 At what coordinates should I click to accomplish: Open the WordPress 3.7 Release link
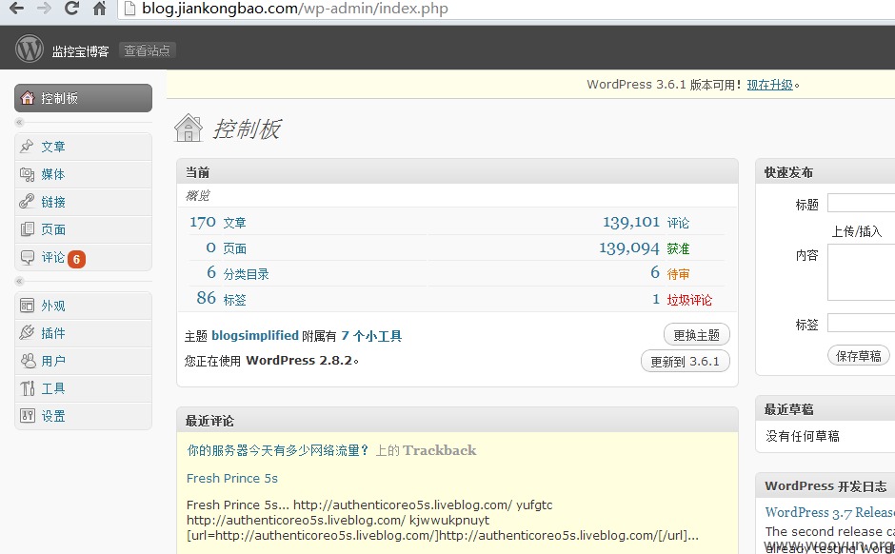pyautogui.click(x=830, y=512)
